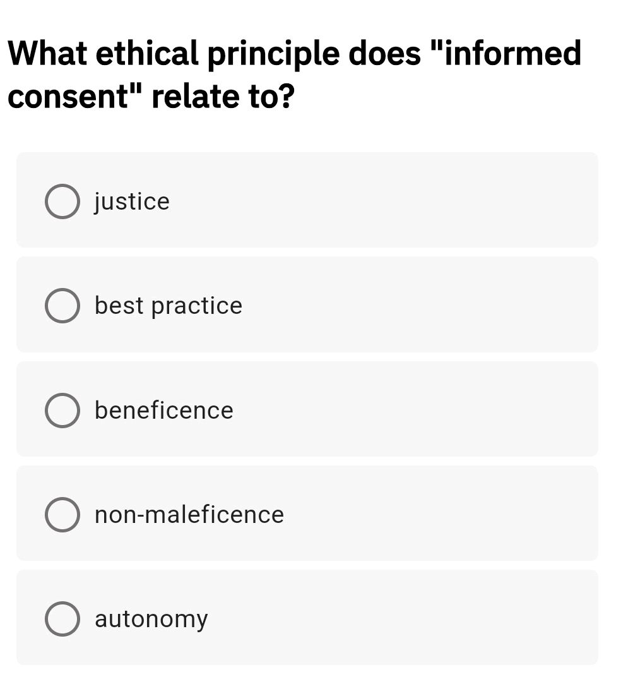The image size is (633, 684).
Task: Click the non-maleficence answer row
Action: coord(307,513)
